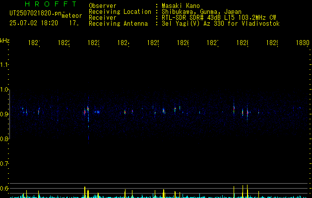Image resolution: width=312 pixels, height=198 pixels.
Task: Click the kHz axis unit label
Action: coord(5,41)
